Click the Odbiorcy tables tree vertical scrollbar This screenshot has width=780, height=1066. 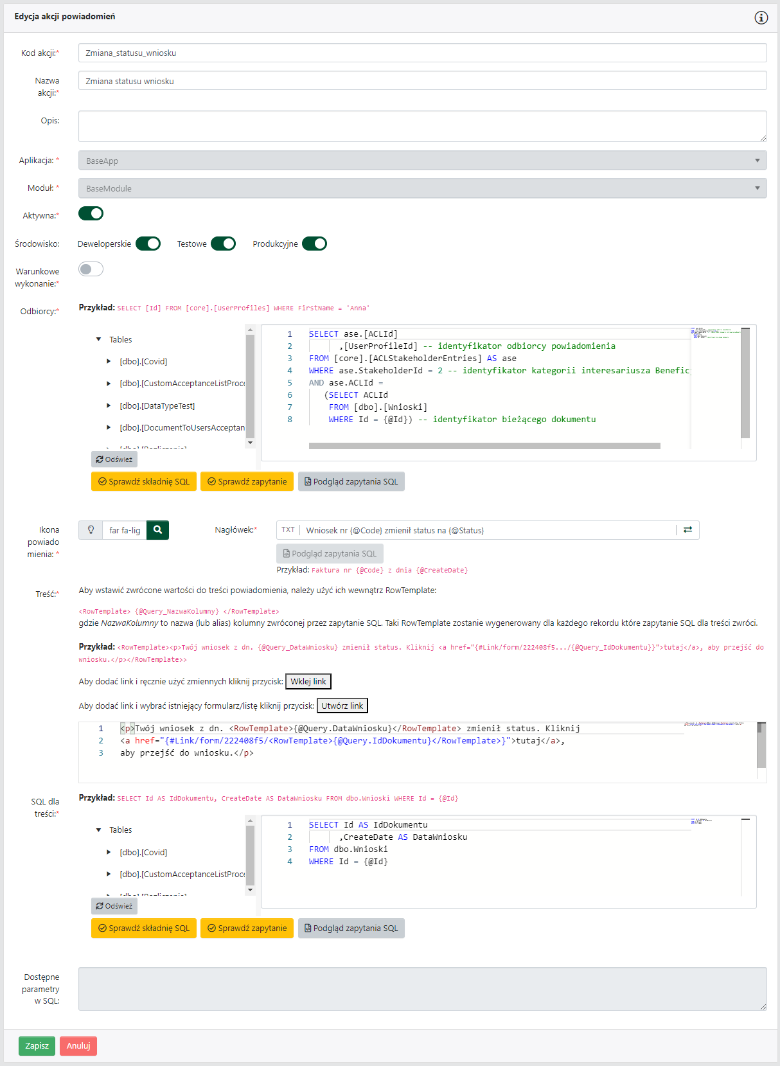click(x=250, y=386)
